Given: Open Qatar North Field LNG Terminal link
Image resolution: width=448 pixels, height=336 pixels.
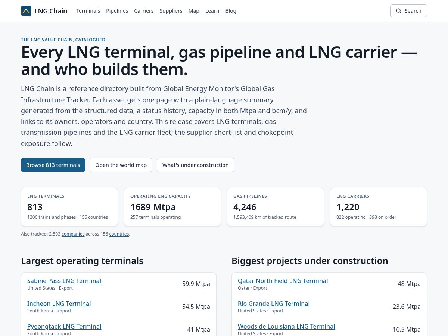Looking at the screenshot, I should (x=283, y=281).
